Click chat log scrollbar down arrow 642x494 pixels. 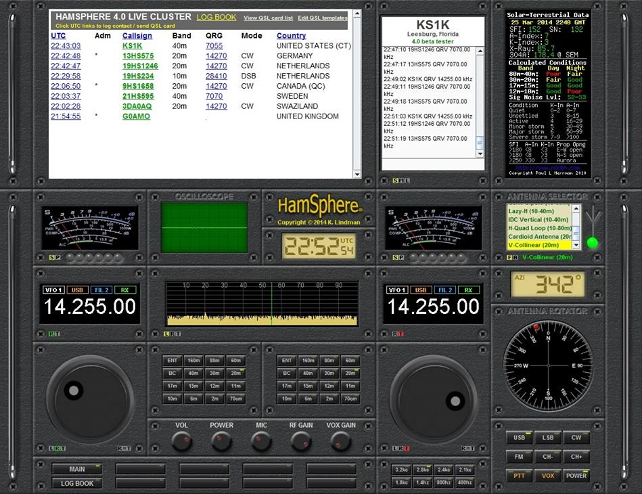[x=480, y=154]
